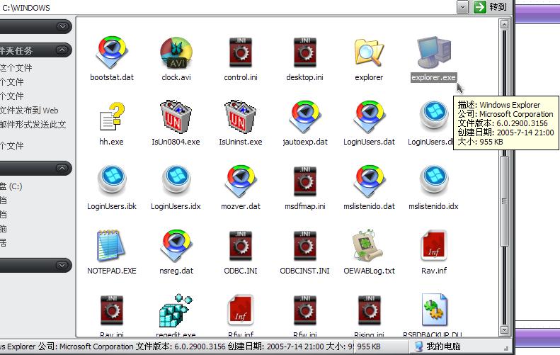Click the 转到 Go button

[491, 7]
